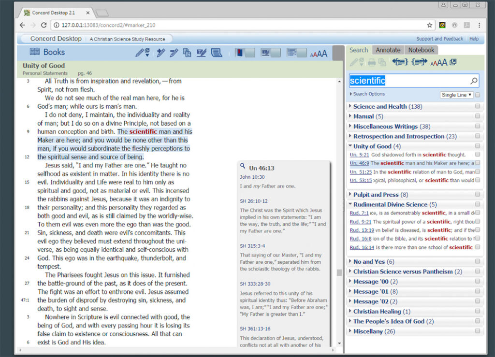Image resolution: width=495 pixels, height=357 pixels.
Task: Open John 10:30 reference in popup
Action: (x=252, y=177)
